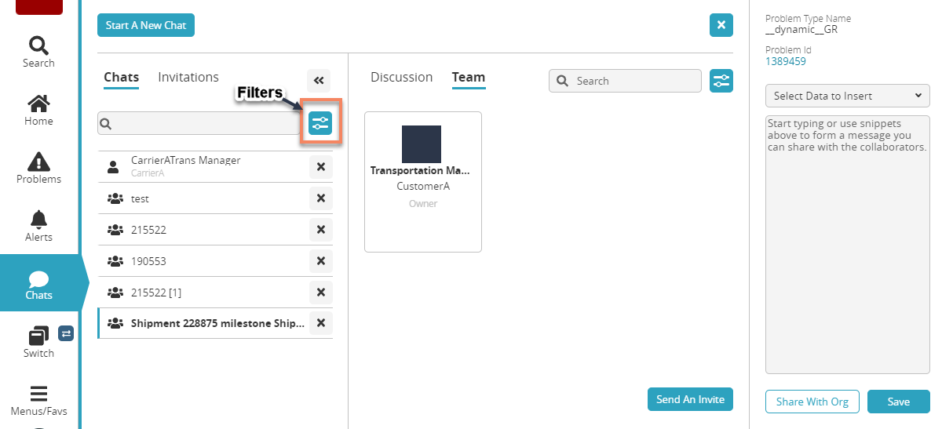Open filters beside the Team search box
Screen dimensions: 942x429
point(721,81)
